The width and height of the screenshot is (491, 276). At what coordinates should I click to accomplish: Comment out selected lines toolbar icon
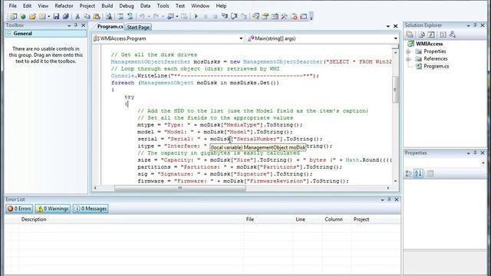pyautogui.click(x=120, y=16)
